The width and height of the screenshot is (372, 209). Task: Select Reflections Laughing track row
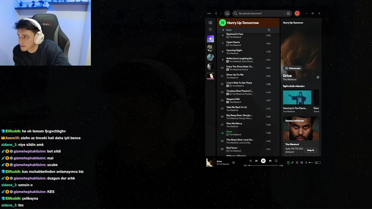point(248,60)
